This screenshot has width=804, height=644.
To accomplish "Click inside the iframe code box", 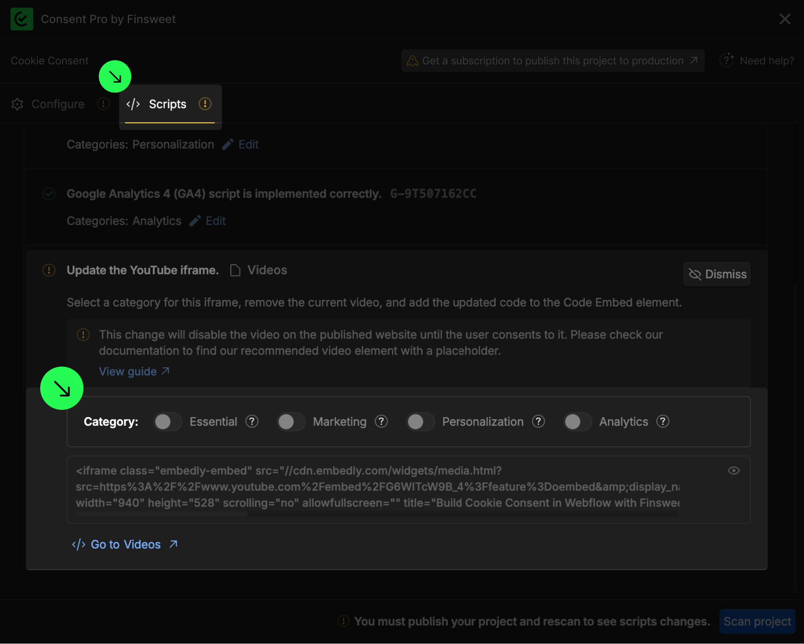I will click(x=408, y=489).
